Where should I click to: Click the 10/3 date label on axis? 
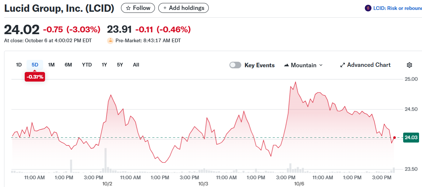pyautogui.click(x=203, y=183)
